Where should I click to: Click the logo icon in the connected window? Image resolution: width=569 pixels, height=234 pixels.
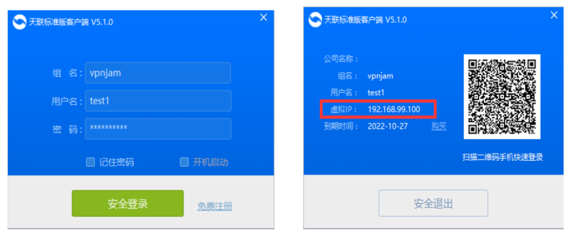315,19
